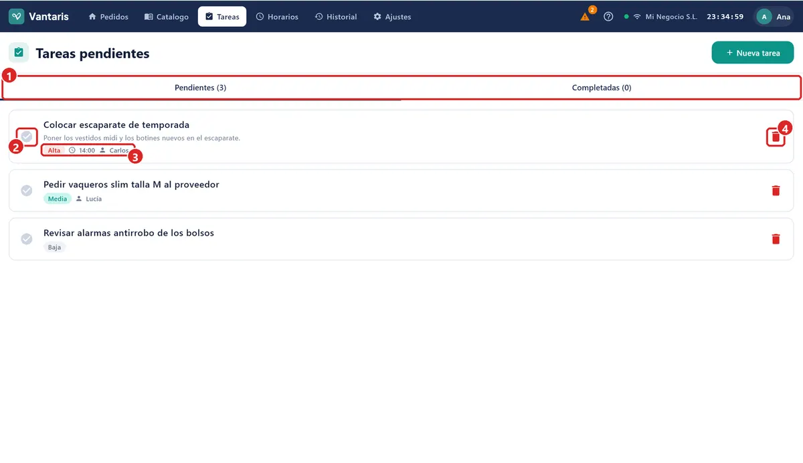Check off Pedir vaqueros slim talla M
This screenshot has height=463, width=803.
[27, 191]
